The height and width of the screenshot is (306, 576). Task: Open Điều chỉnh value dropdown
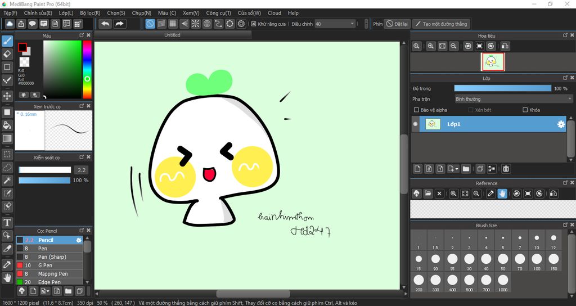point(335,24)
